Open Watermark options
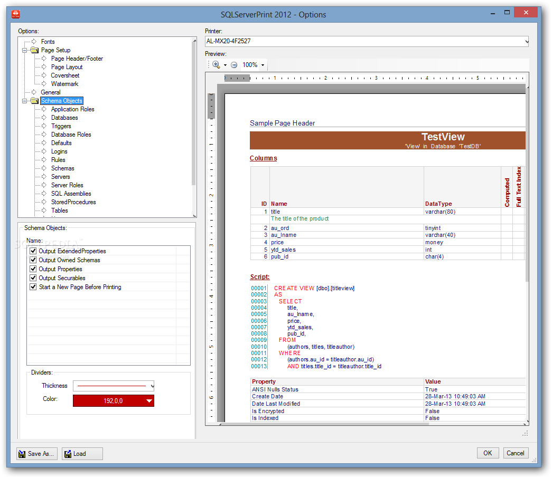The height and width of the screenshot is (478, 552). point(65,84)
